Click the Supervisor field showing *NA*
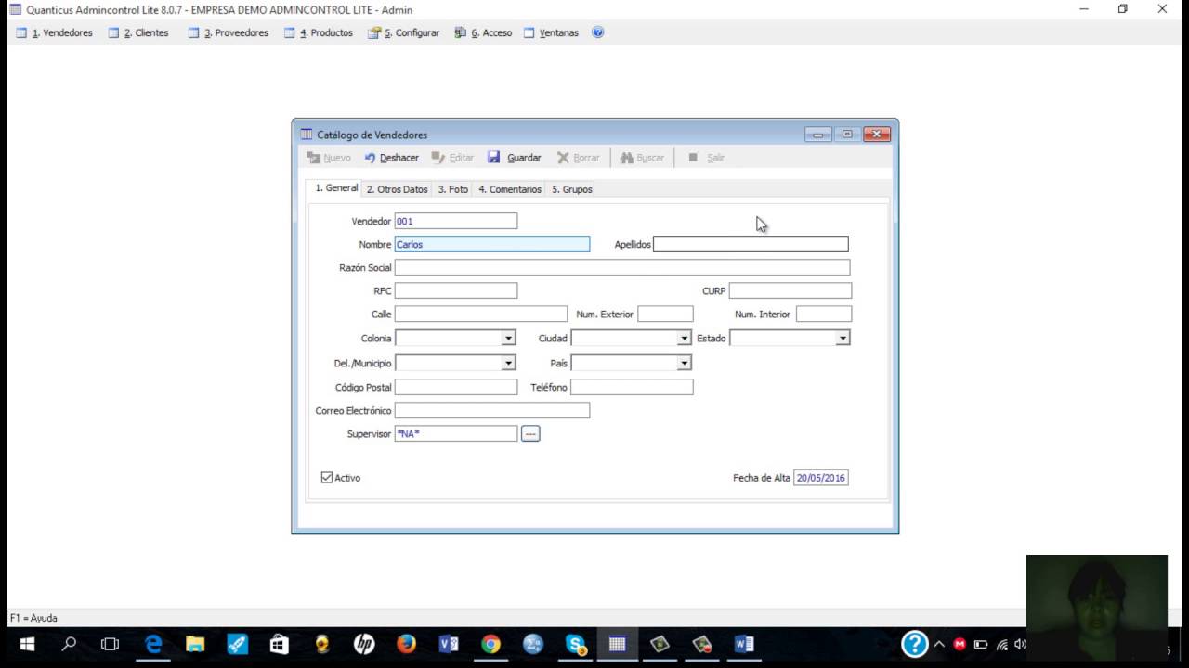1189x668 pixels. pos(456,433)
